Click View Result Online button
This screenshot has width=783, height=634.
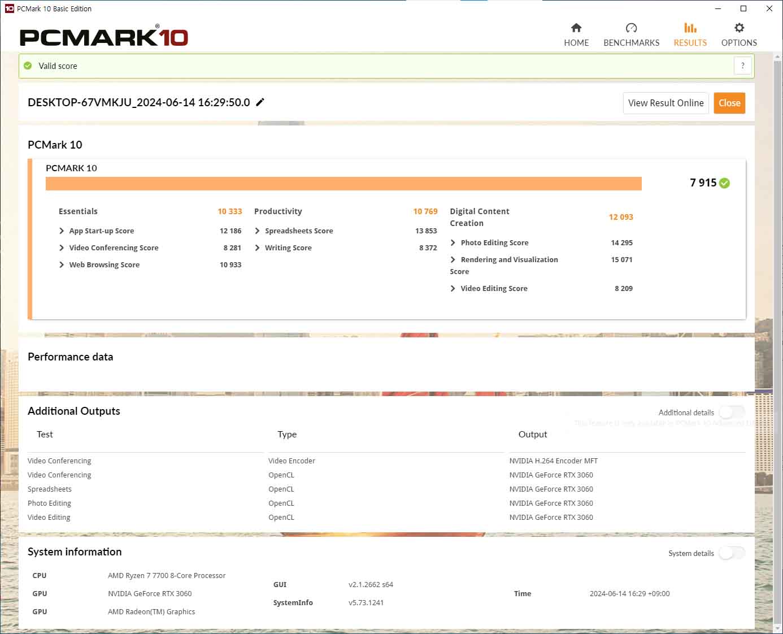[x=665, y=103]
